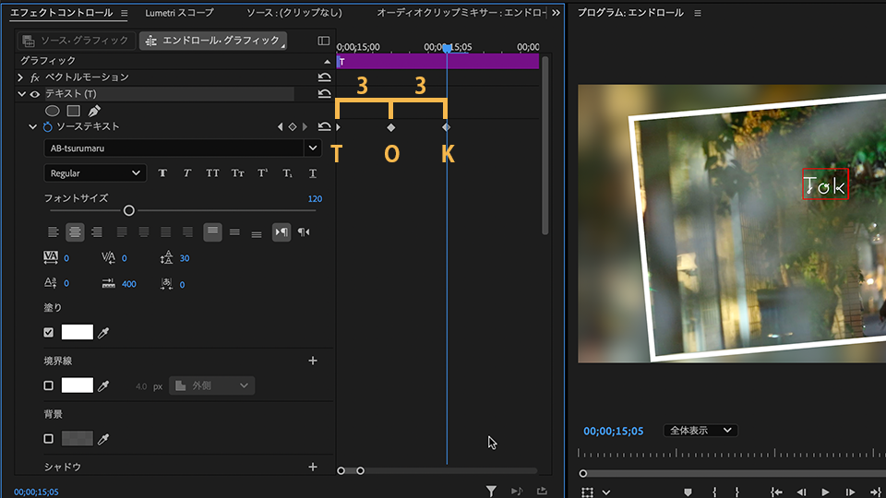
Task: Apply faux italic style
Action: pyautogui.click(x=187, y=173)
